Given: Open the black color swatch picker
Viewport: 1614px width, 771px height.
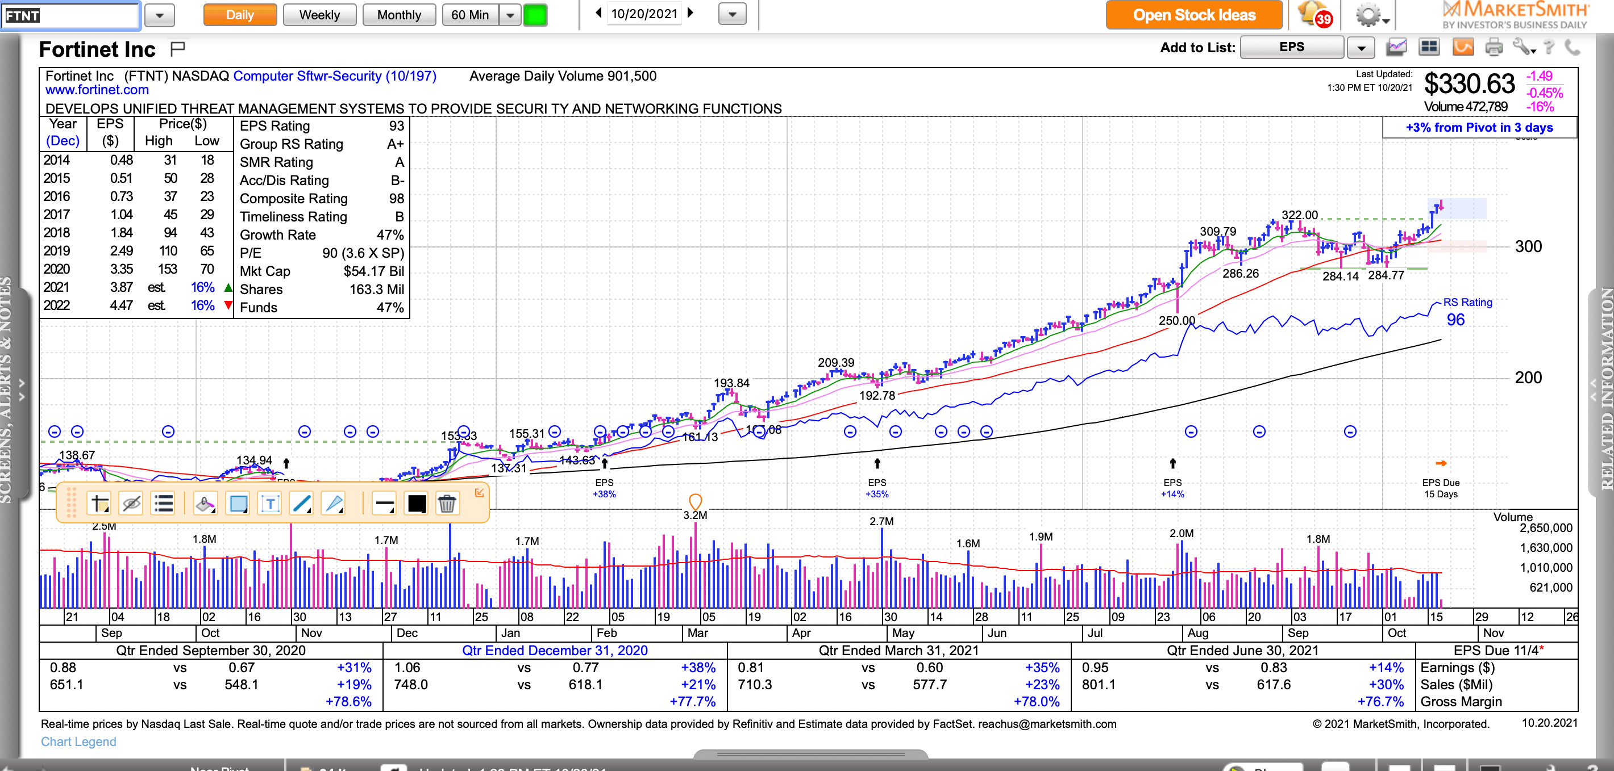Looking at the screenshot, I should point(416,503).
